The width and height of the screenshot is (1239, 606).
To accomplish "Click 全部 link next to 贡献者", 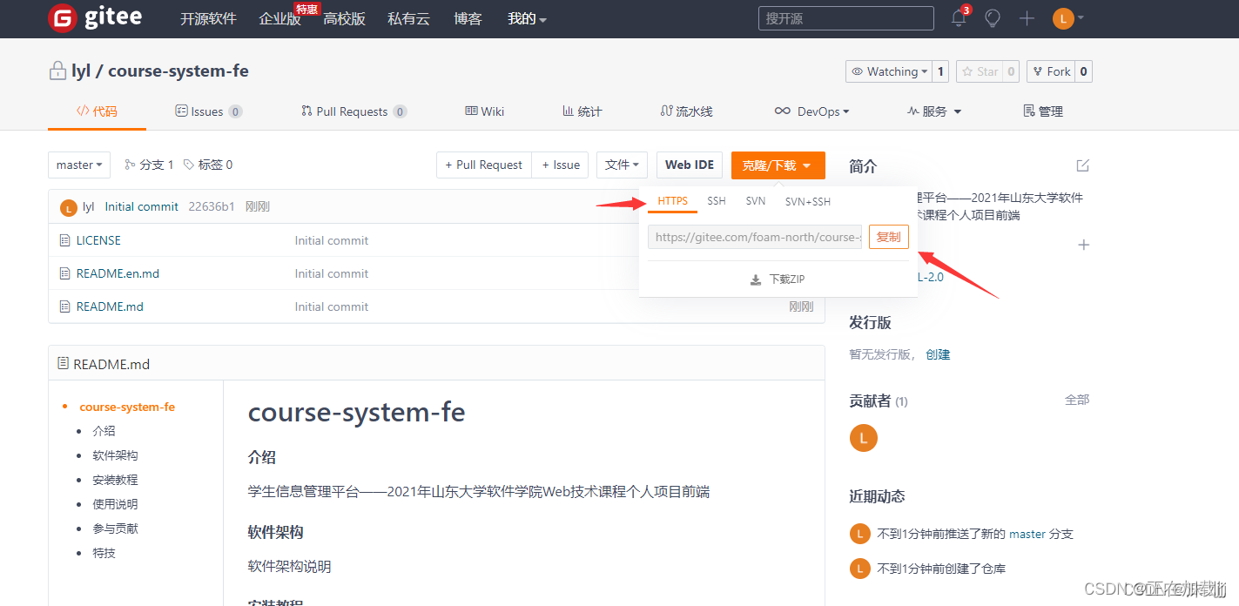I will point(1077,400).
